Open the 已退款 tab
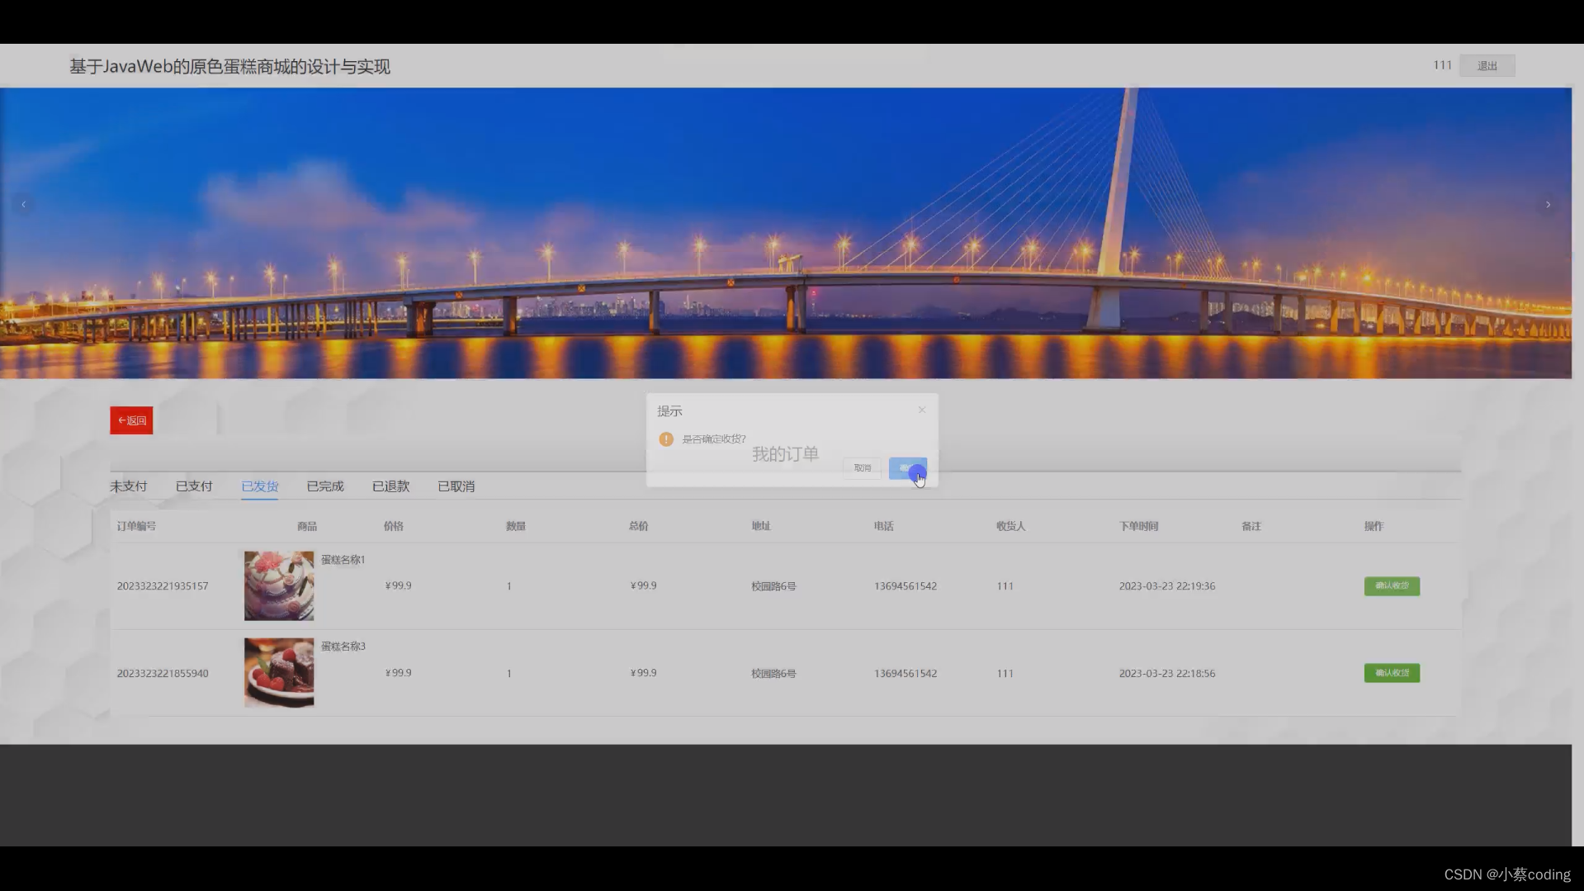1584x891 pixels. (390, 486)
